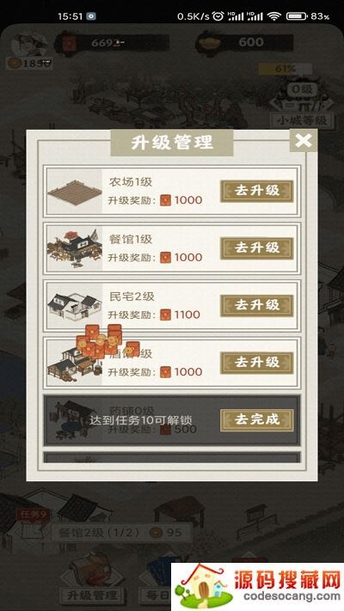Tap the gold ingot counter showing 600

pyautogui.click(x=244, y=42)
